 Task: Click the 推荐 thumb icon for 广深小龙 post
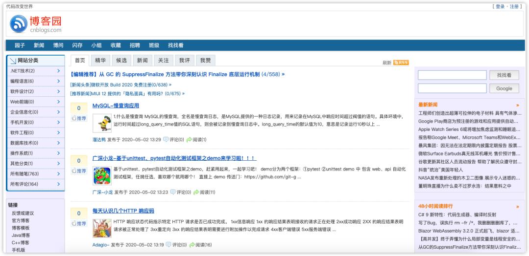click(74, 171)
